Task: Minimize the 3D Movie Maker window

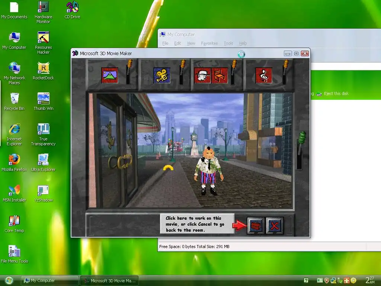Action: [288, 54]
